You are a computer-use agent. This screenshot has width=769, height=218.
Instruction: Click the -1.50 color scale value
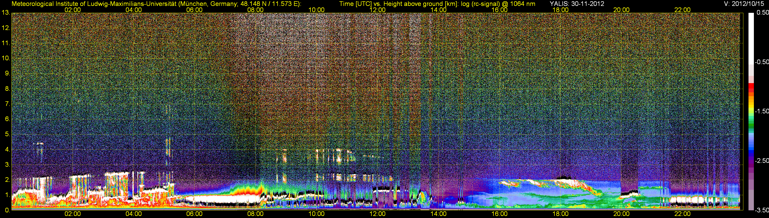762,111
